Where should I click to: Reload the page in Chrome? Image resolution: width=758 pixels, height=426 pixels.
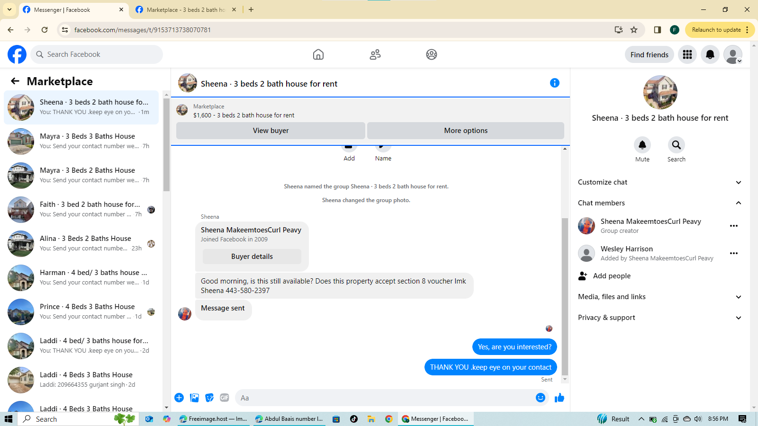coord(45,30)
